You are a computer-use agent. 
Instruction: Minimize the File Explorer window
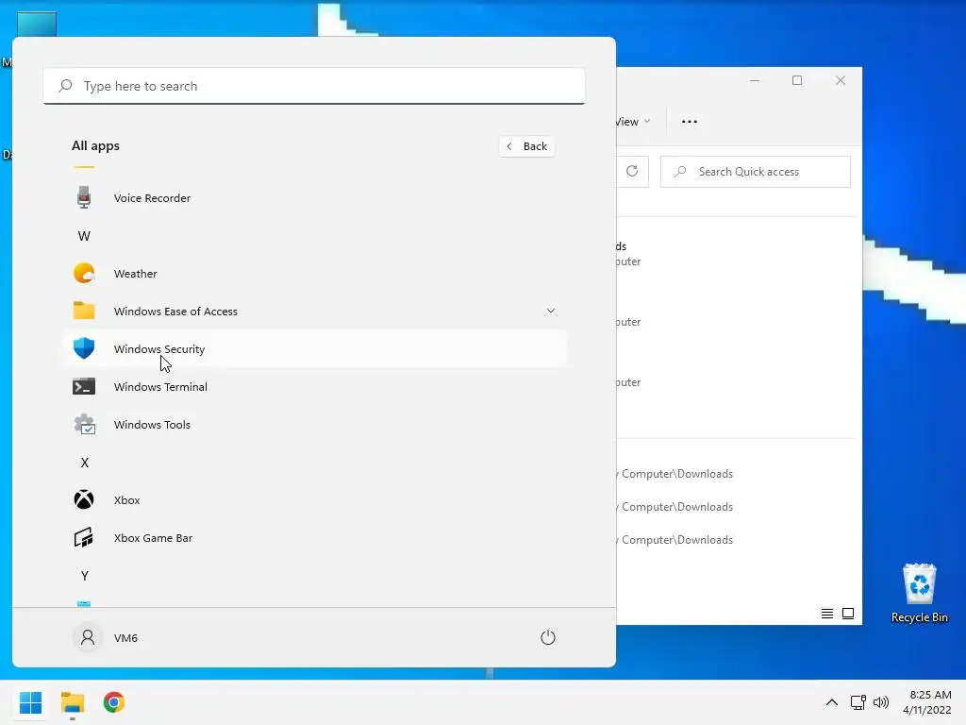pos(755,81)
